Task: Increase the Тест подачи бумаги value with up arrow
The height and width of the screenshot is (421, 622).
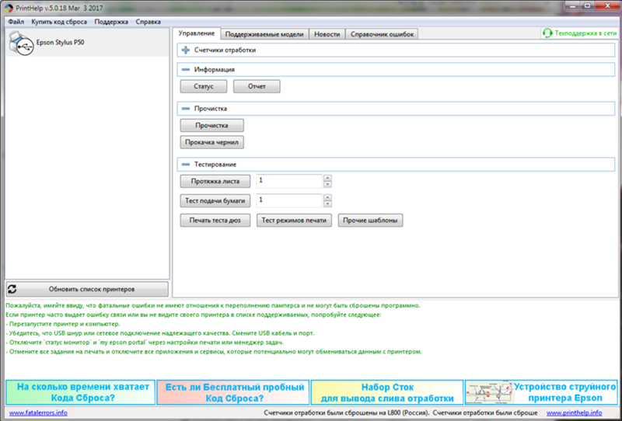Action: (327, 197)
